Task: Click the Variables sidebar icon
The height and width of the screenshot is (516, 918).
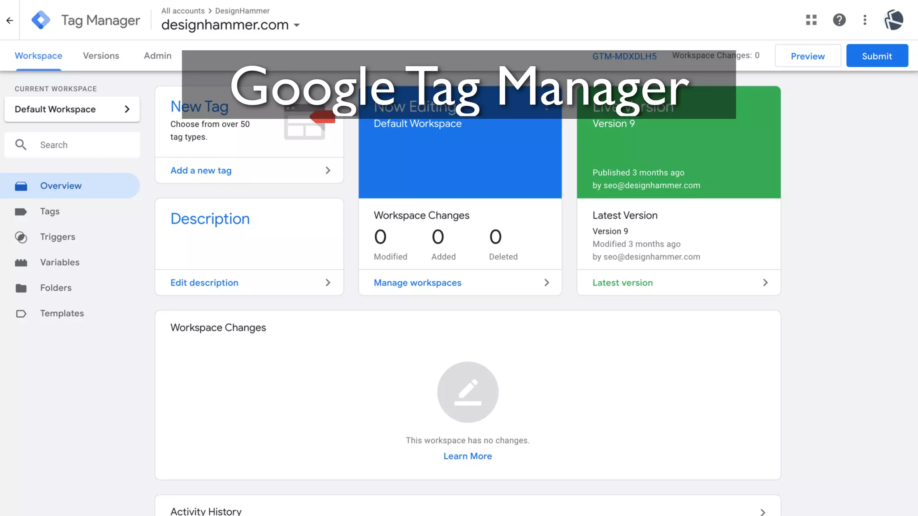Action: (21, 262)
